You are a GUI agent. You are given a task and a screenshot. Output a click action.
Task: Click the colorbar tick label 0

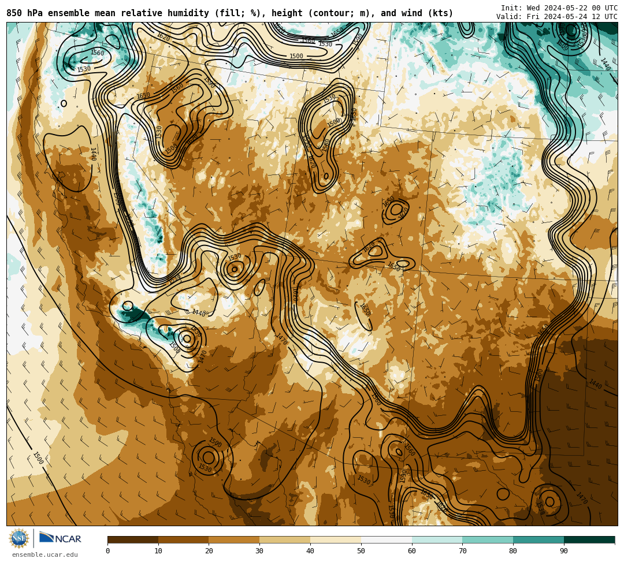107,551
